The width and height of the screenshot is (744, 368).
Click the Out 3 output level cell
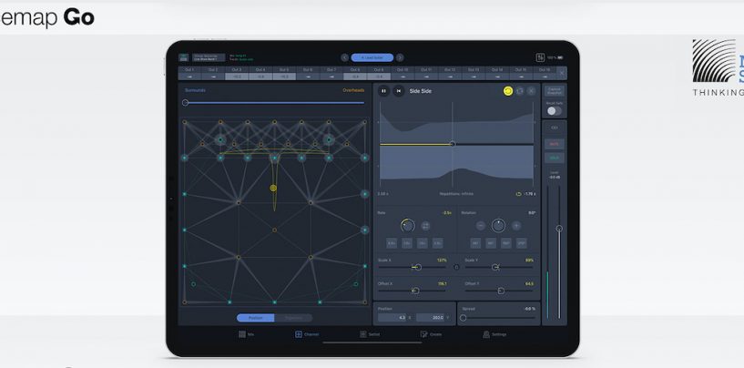237,73
